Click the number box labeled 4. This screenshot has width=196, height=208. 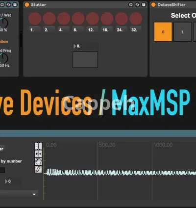point(64,30)
